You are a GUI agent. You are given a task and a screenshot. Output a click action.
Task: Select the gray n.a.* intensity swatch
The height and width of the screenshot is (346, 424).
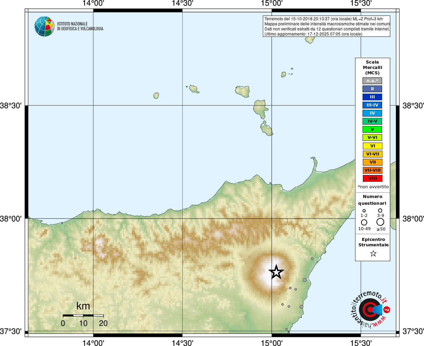click(x=372, y=81)
